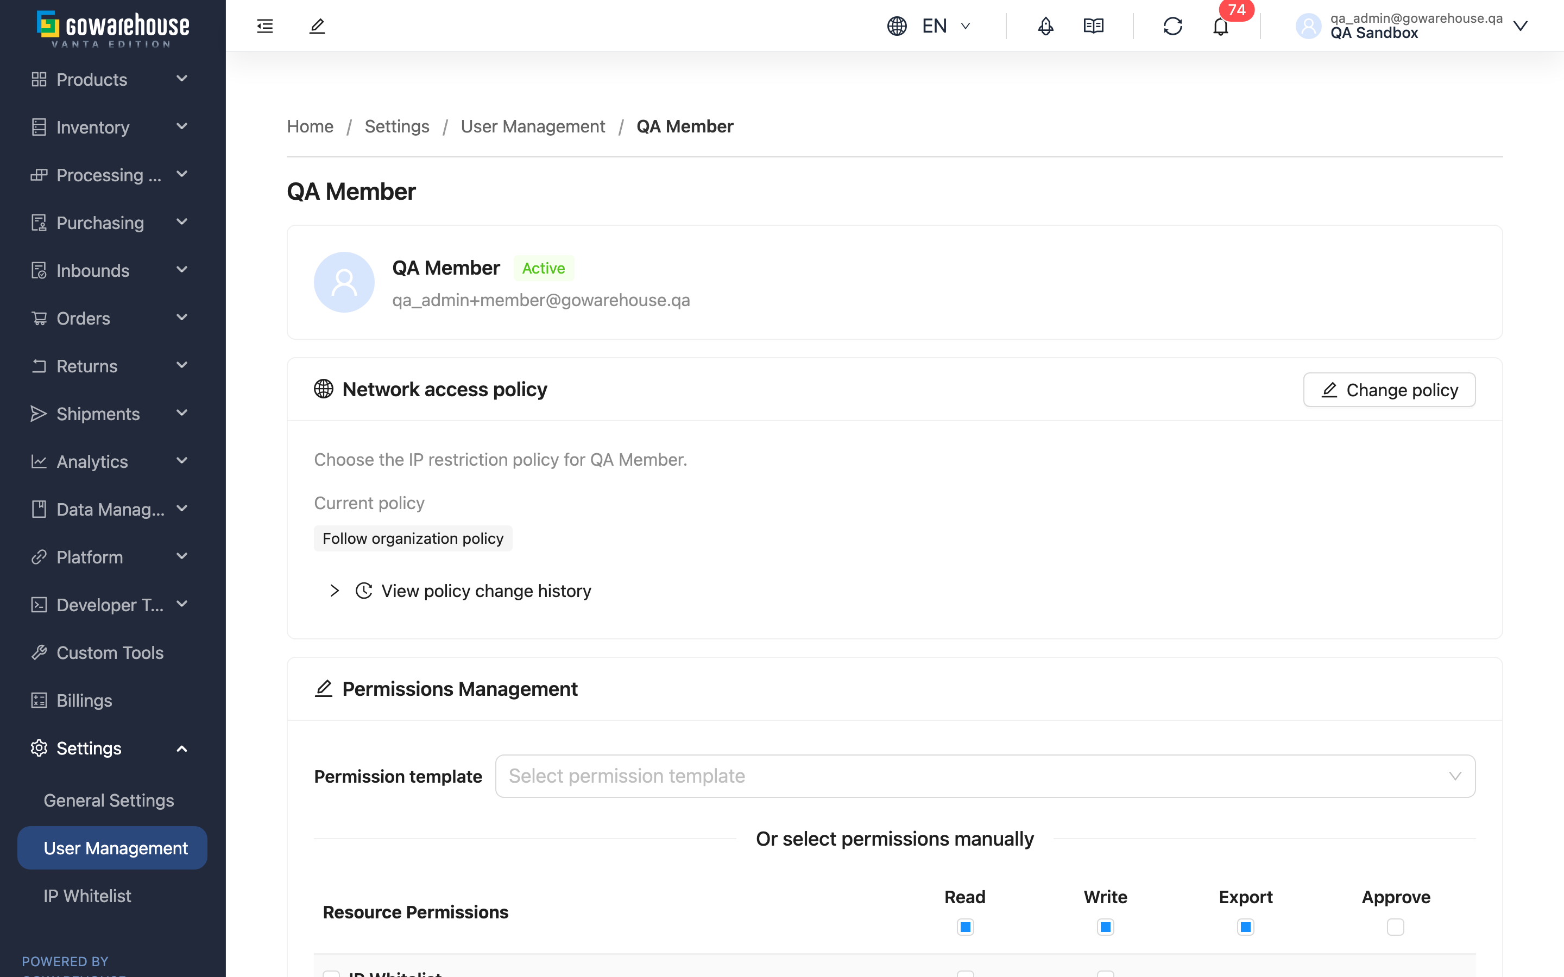Screen dimensions: 1564x977
Task: Expand the Purchasing menu chevron
Action: 182,223
